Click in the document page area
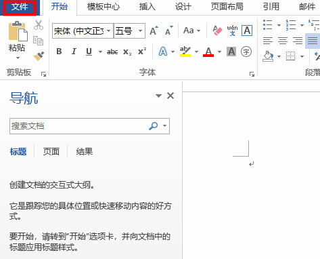Viewport: 320px width, 259px height. click(x=252, y=176)
